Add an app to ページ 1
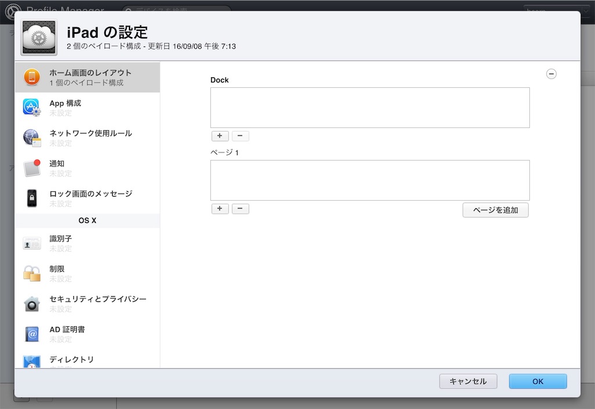This screenshot has width=595, height=409. coord(220,208)
